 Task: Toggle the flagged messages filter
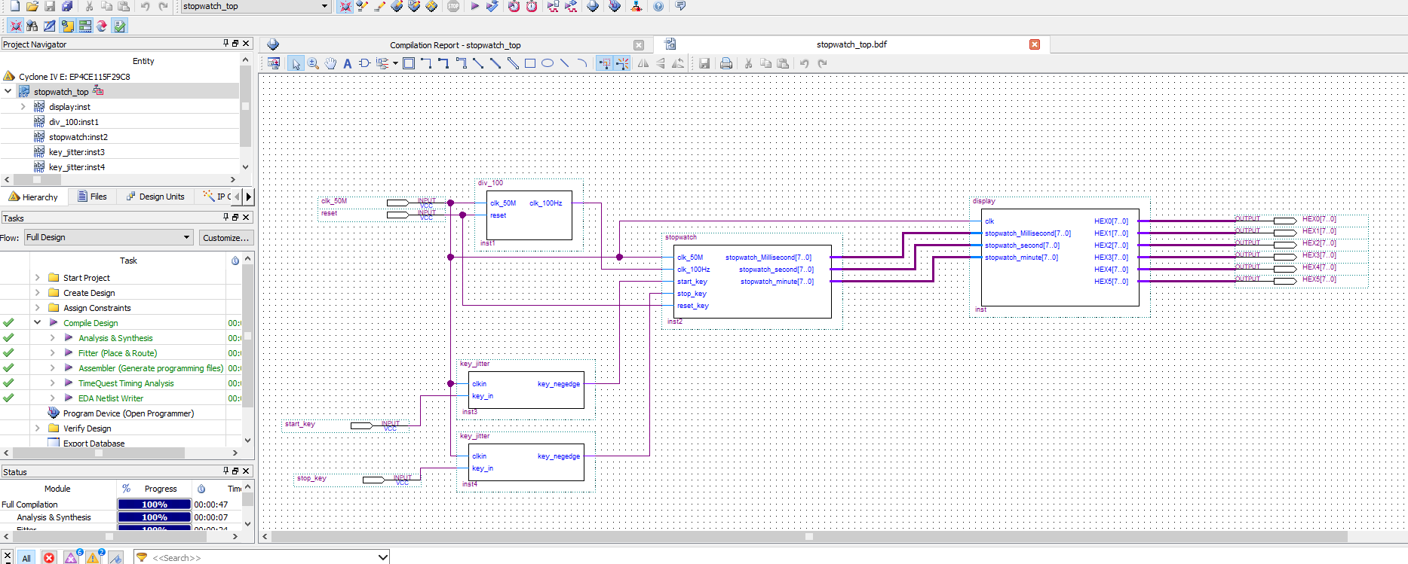pos(116,557)
